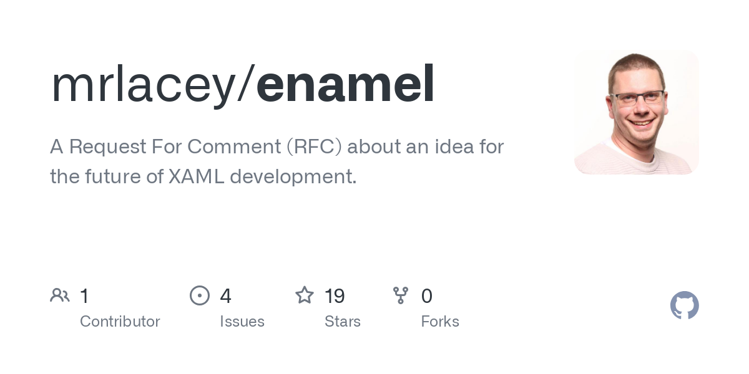Select the Contributor label

[120, 322]
